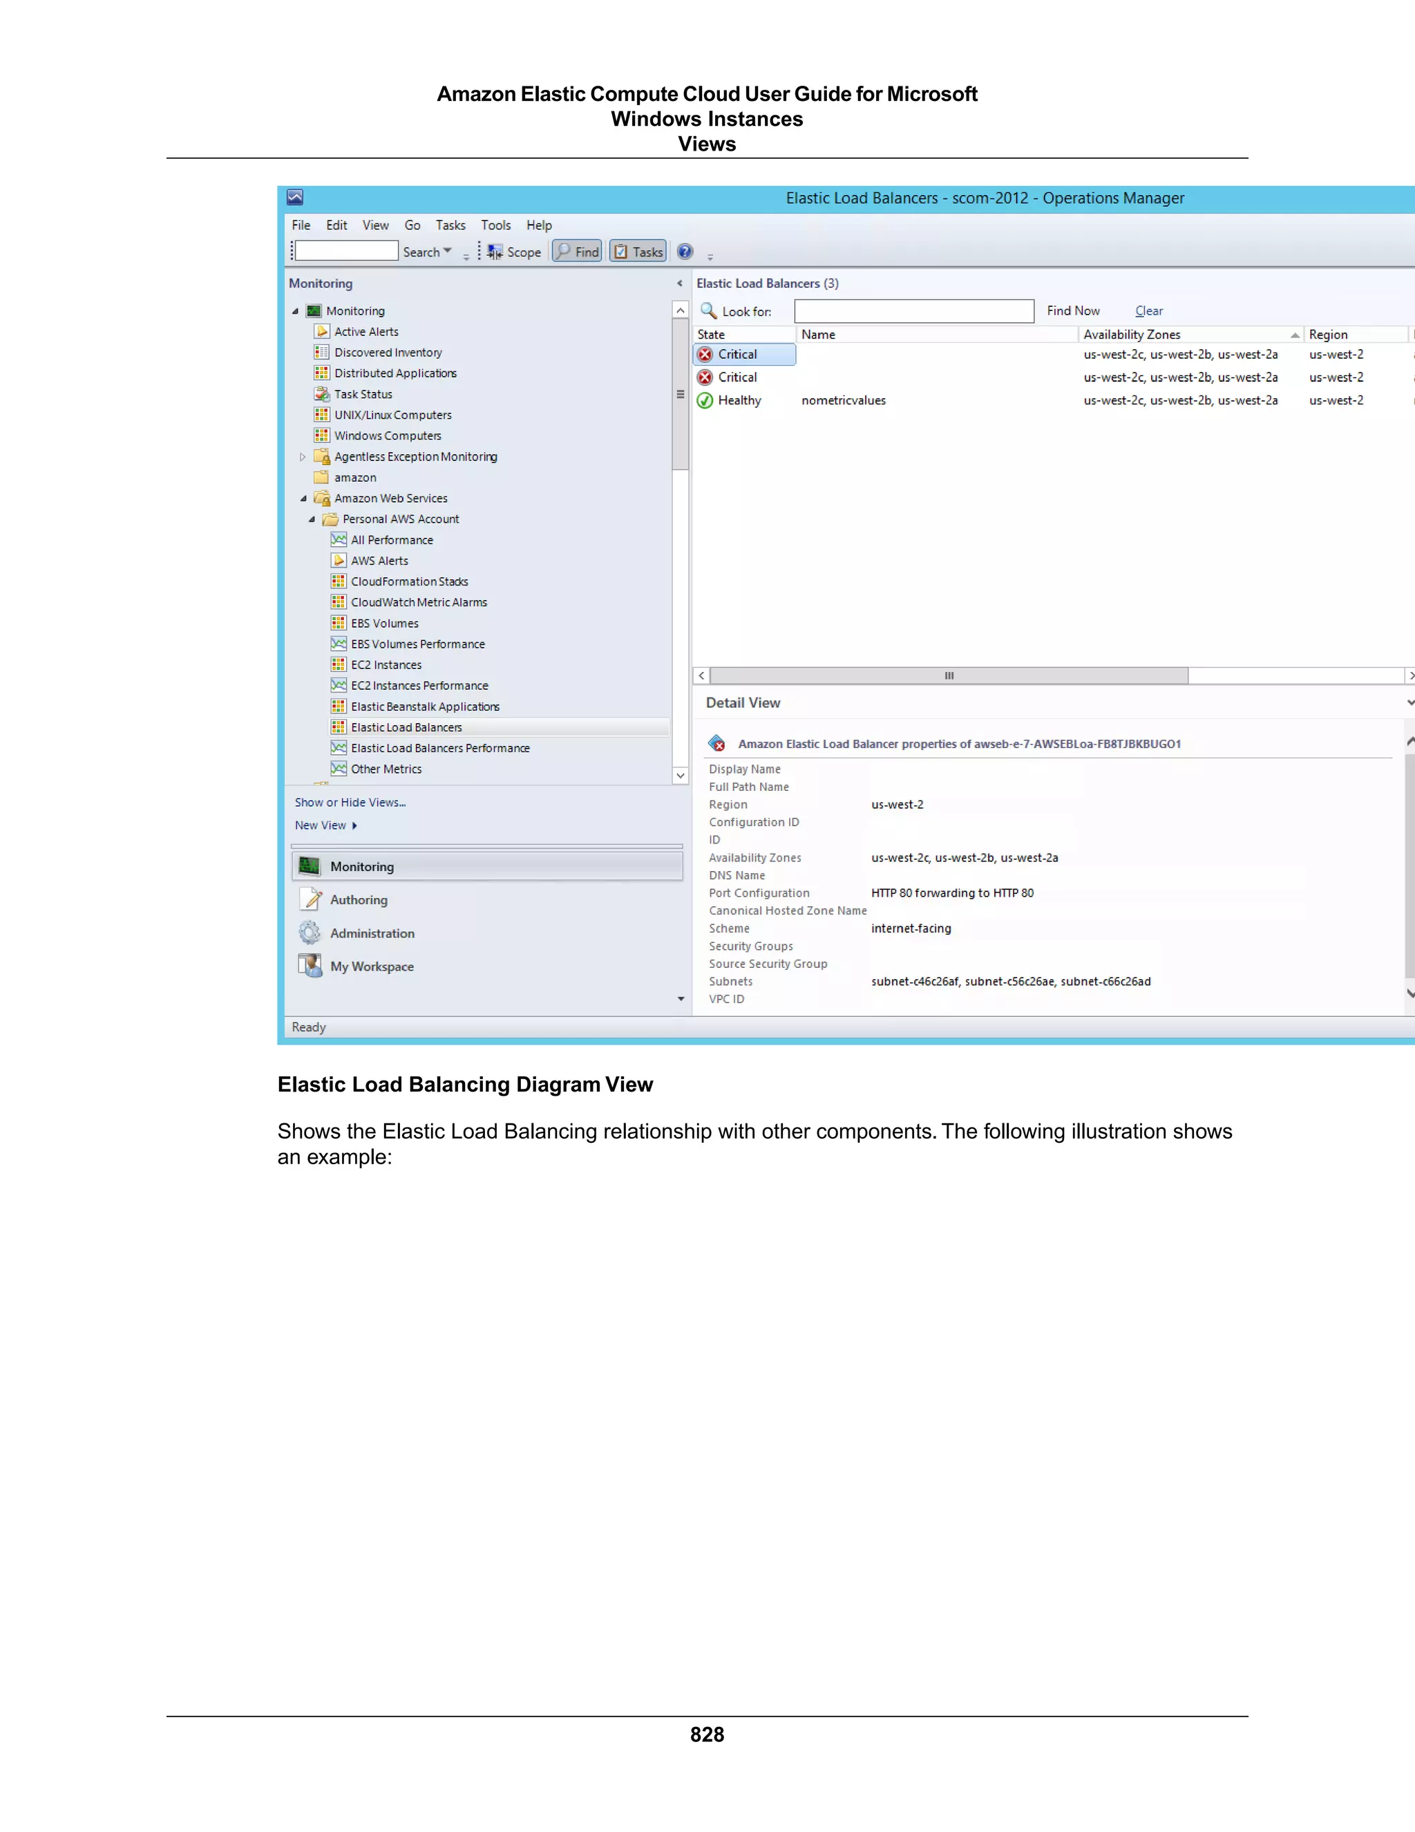The width and height of the screenshot is (1415, 1832).
Task: Click the Find toolbar button
Action: (x=577, y=252)
